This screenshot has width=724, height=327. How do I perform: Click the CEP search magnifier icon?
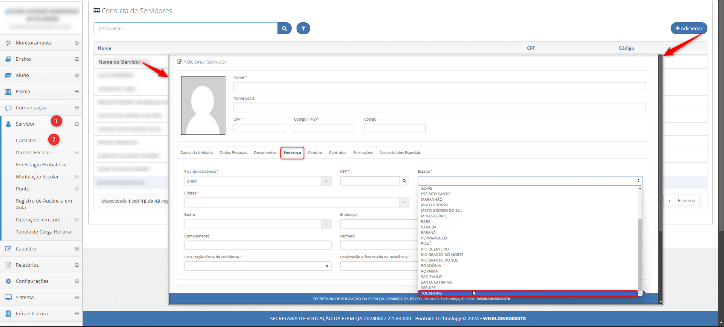tap(404, 181)
